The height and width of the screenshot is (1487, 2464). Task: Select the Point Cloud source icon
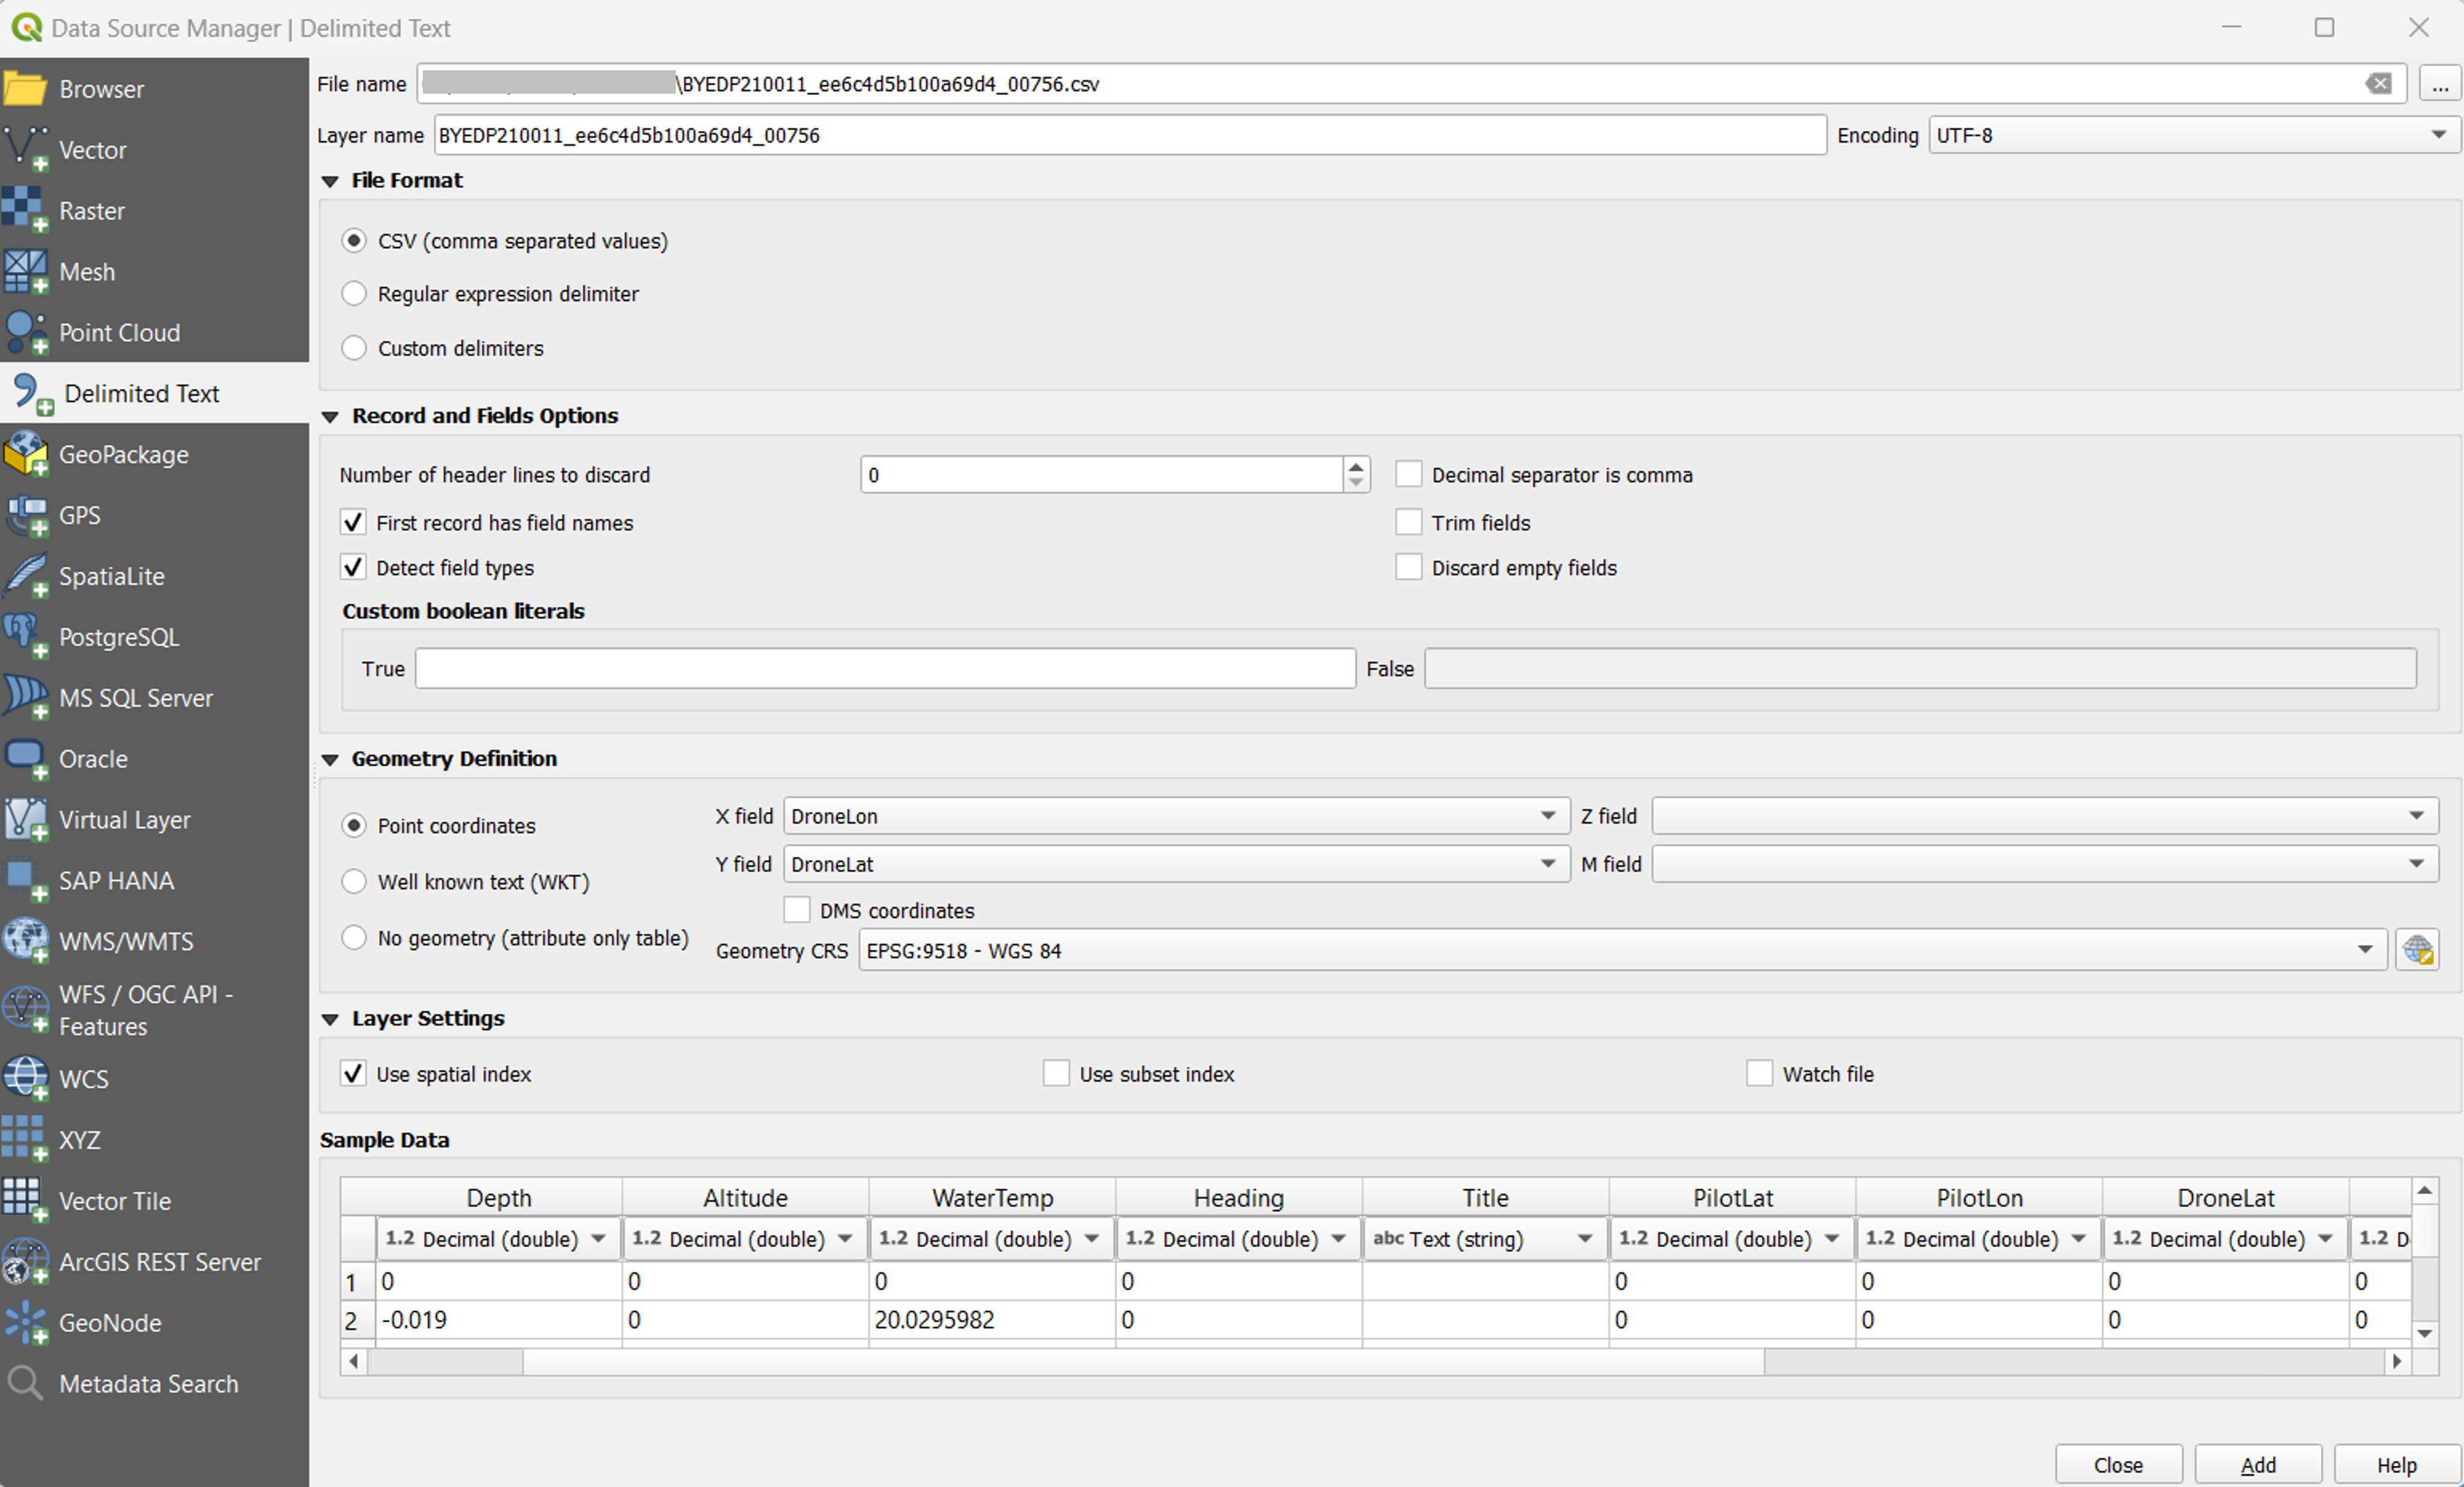point(26,333)
